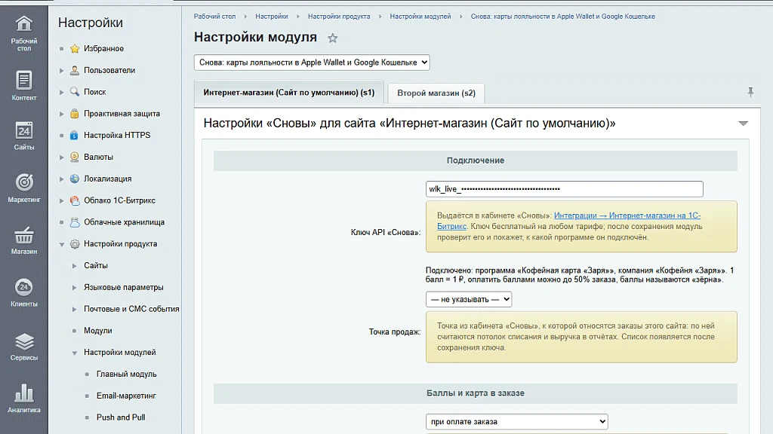Viewport: 773px width, 434px height.
Task: Open Настройка HTTPS in settings tree
Action: coord(117,136)
